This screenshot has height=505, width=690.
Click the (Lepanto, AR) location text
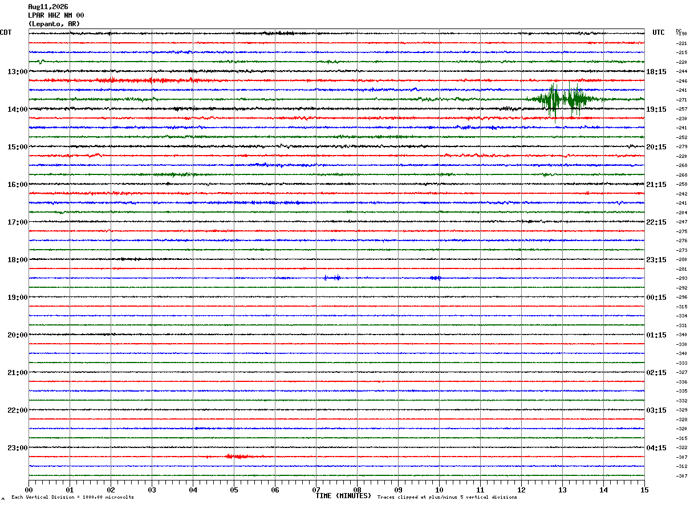[54, 24]
